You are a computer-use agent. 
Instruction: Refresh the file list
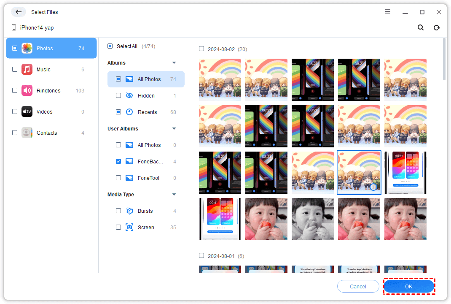437,28
